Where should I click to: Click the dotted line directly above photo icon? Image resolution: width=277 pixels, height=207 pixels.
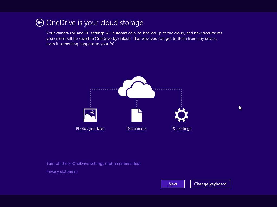point(90,98)
